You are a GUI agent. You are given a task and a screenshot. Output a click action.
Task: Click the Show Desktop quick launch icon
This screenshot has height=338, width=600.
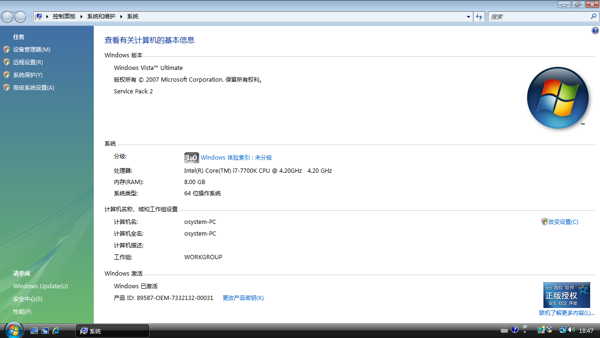pos(34,330)
